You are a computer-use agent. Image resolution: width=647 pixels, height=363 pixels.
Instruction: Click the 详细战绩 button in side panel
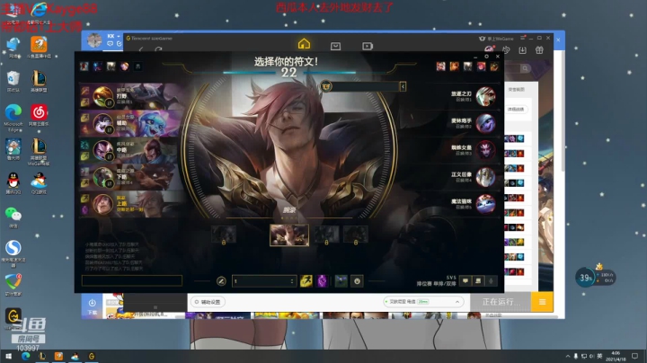516,110
